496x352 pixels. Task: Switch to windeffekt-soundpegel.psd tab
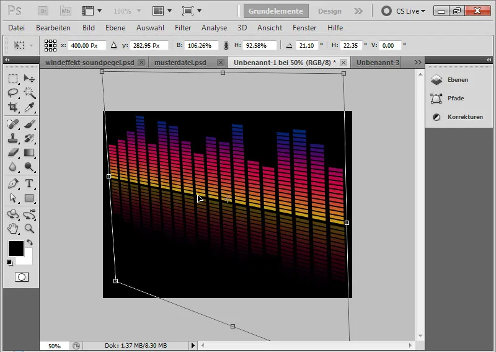tap(89, 63)
